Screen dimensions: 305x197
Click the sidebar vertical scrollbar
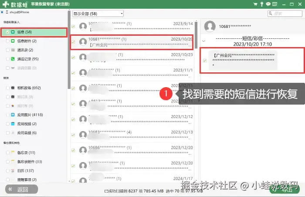69,50
